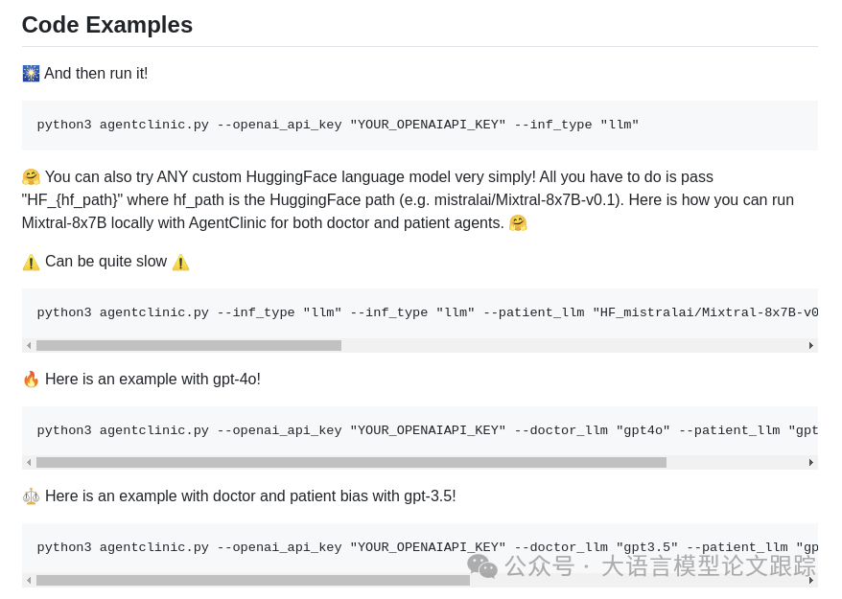
Task: Click the warning icon after "Can be quite slow"
Action: point(180,263)
